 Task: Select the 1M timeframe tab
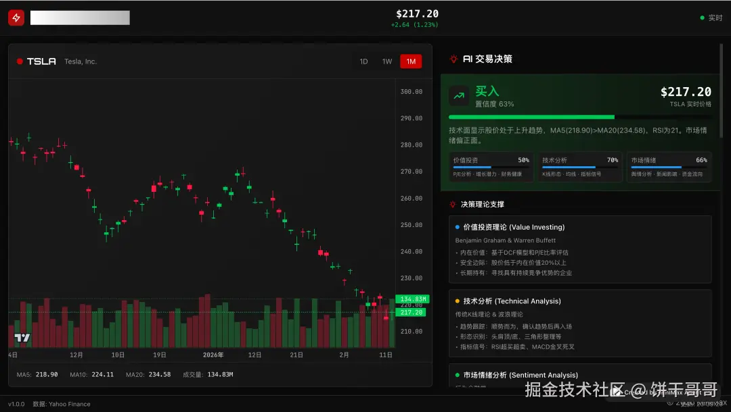411,61
